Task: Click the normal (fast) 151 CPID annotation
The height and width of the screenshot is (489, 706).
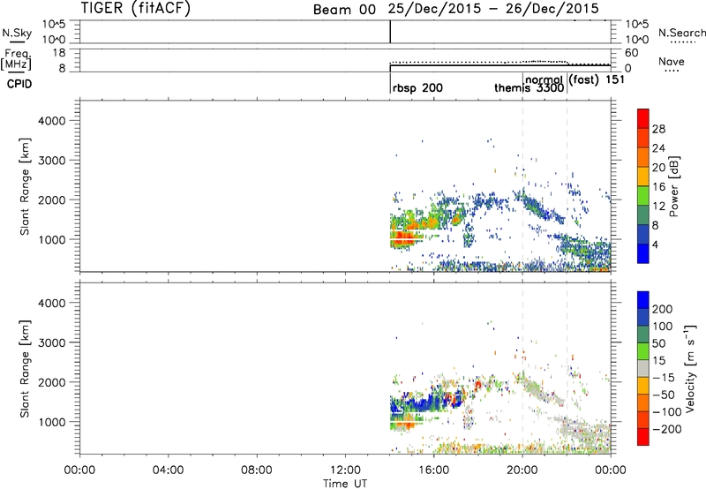Action: point(575,79)
